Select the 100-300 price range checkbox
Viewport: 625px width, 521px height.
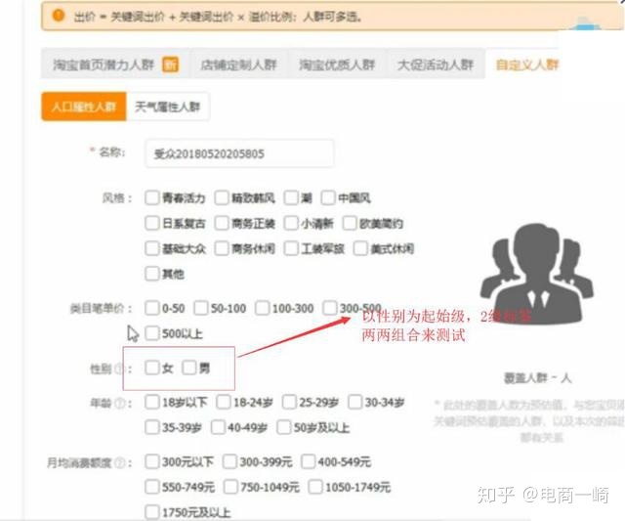click(x=263, y=308)
